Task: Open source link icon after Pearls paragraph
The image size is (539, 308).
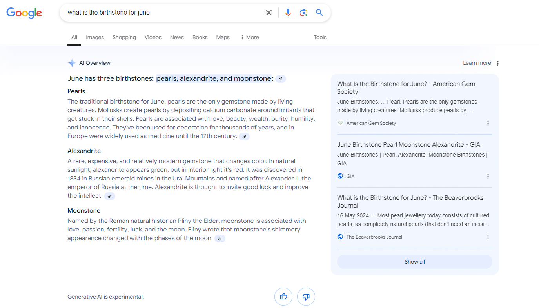Action: 244,137
